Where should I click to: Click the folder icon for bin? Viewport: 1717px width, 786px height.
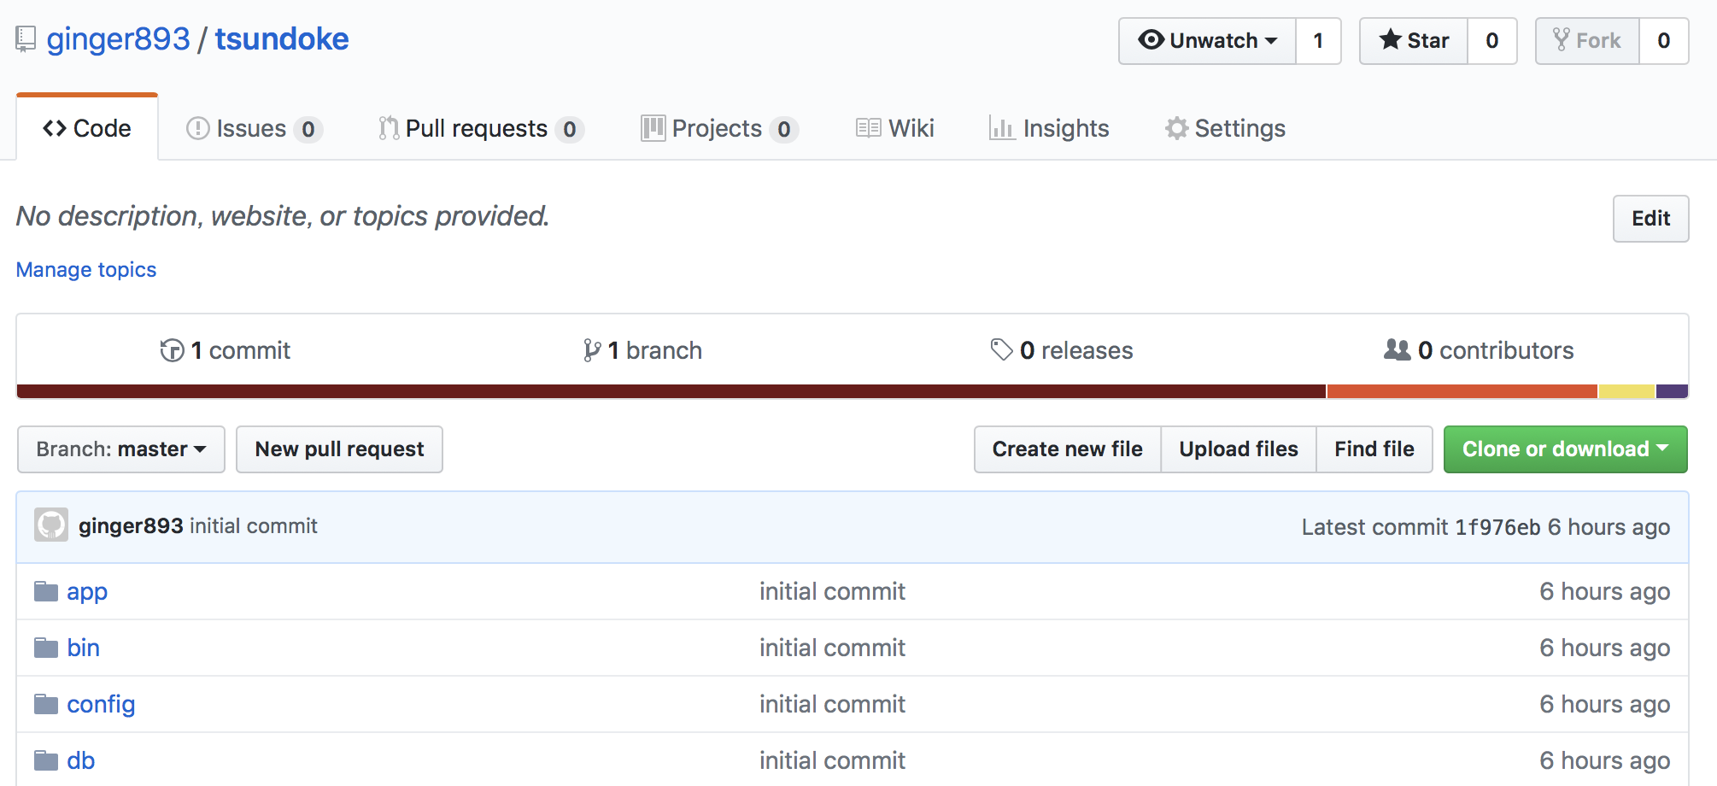pyautogui.click(x=46, y=648)
